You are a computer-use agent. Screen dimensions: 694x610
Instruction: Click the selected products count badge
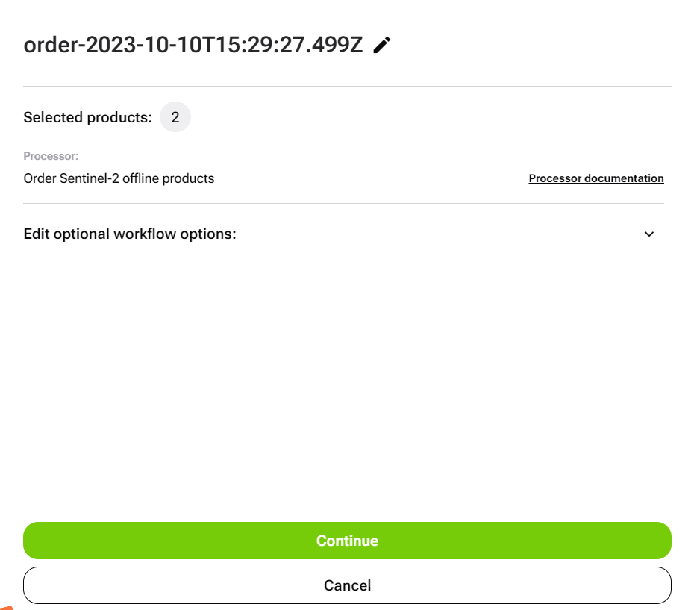tap(175, 117)
